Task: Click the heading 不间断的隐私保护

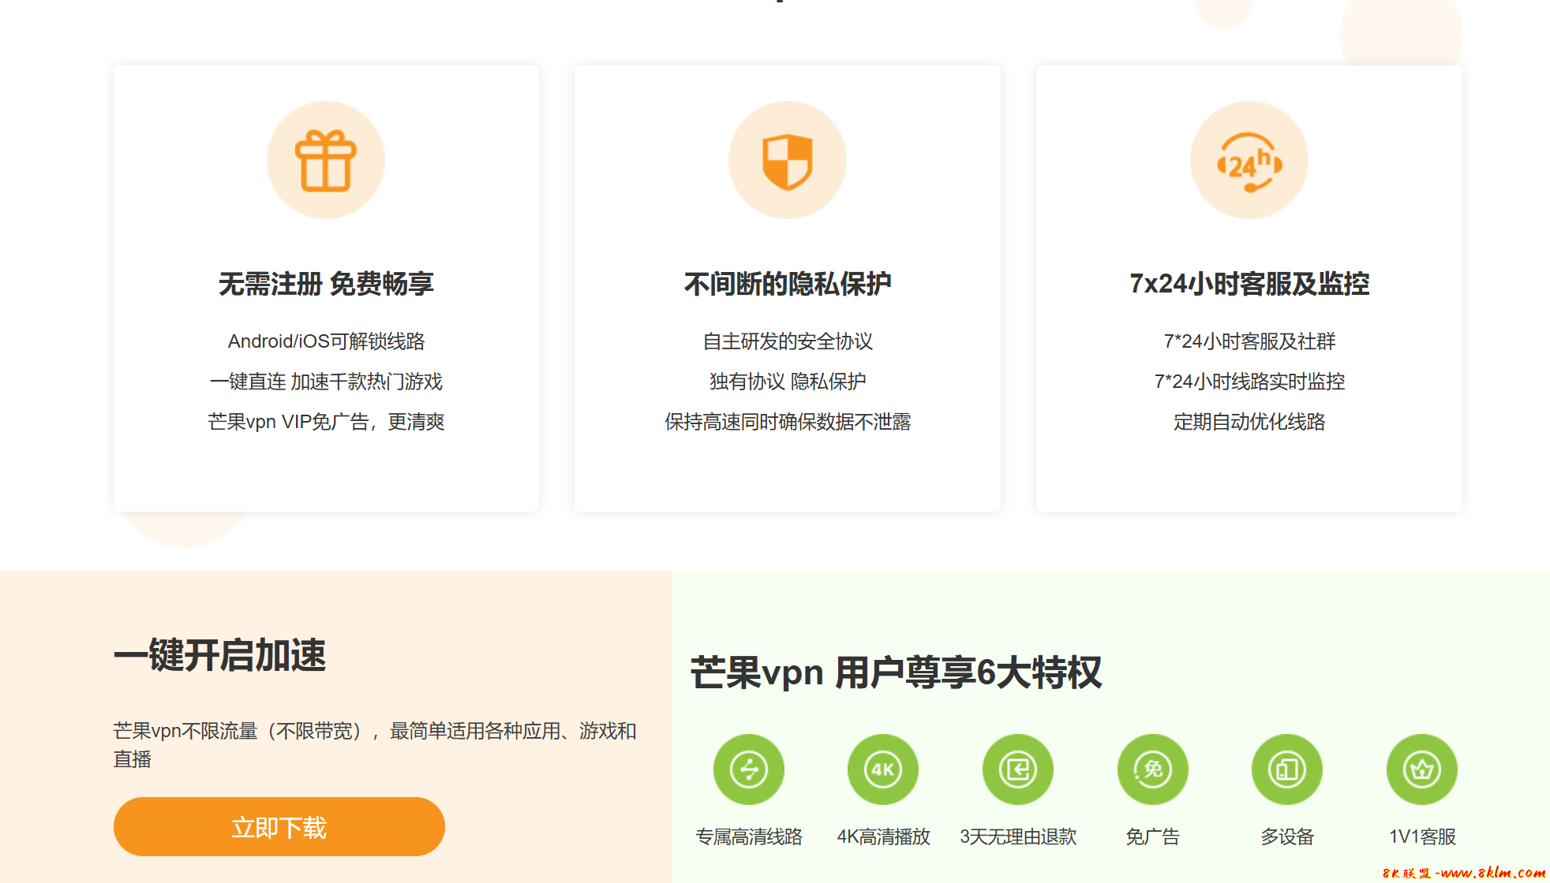Action: click(x=788, y=284)
